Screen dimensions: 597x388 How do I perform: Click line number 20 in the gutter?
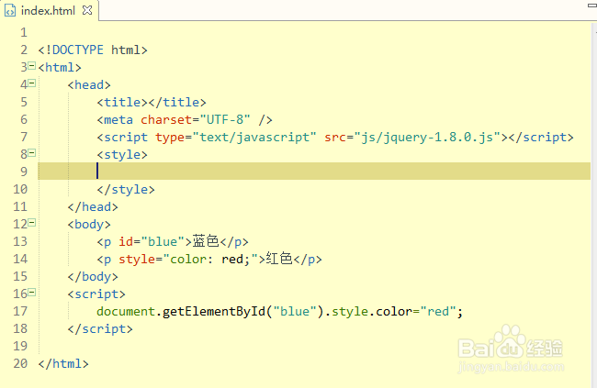[x=20, y=364]
